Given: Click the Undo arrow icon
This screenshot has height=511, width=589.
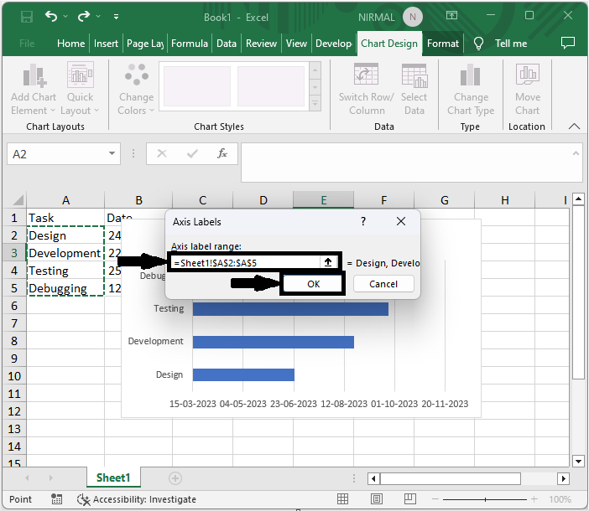Looking at the screenshot, I should tap(52, 17).
